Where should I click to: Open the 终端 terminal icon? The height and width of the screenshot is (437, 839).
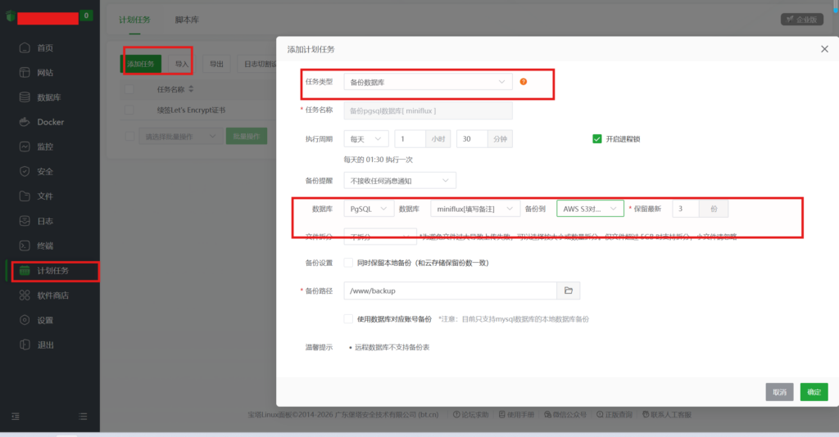coord(24,246)
